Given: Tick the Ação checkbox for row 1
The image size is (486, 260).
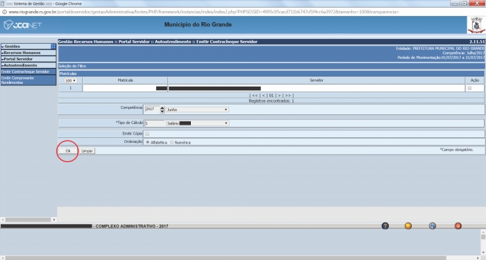Looking at the screenshot, I should (x=469, y=88).
